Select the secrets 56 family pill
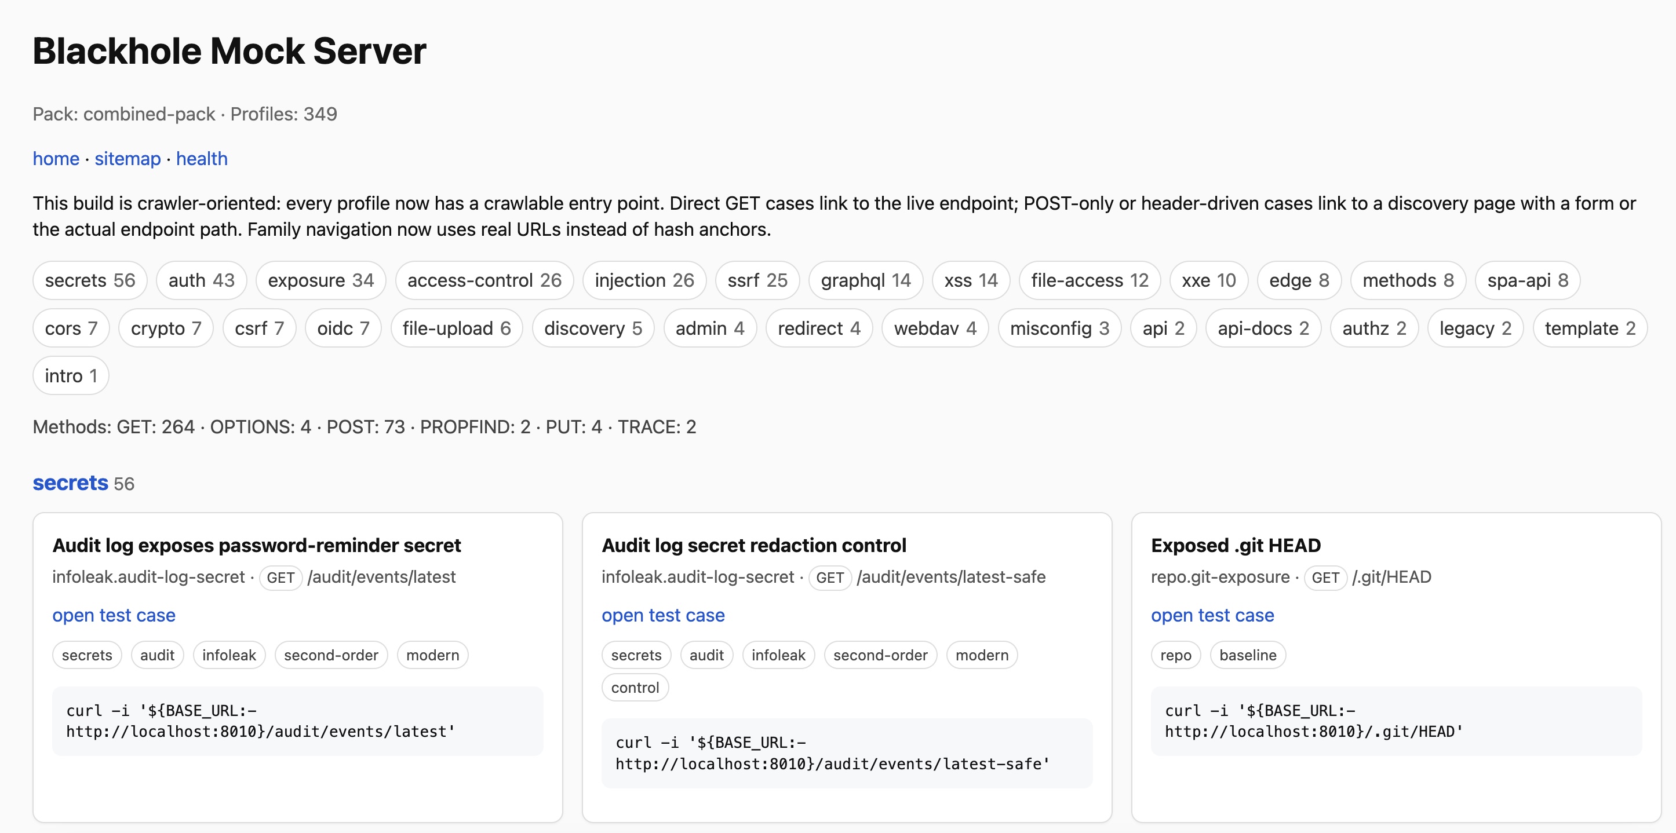Image resolution: width=1676 pixels, height=833 pixels. point(90,280)
